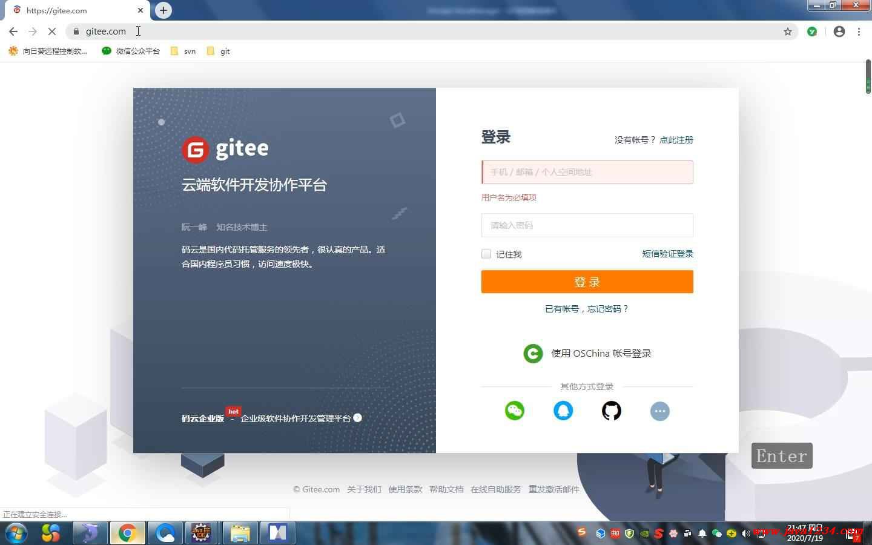The image size is (872, 545).
Task: Click the gitee logo on left panel
Action: pyautogui.click(x=225, y=149)
